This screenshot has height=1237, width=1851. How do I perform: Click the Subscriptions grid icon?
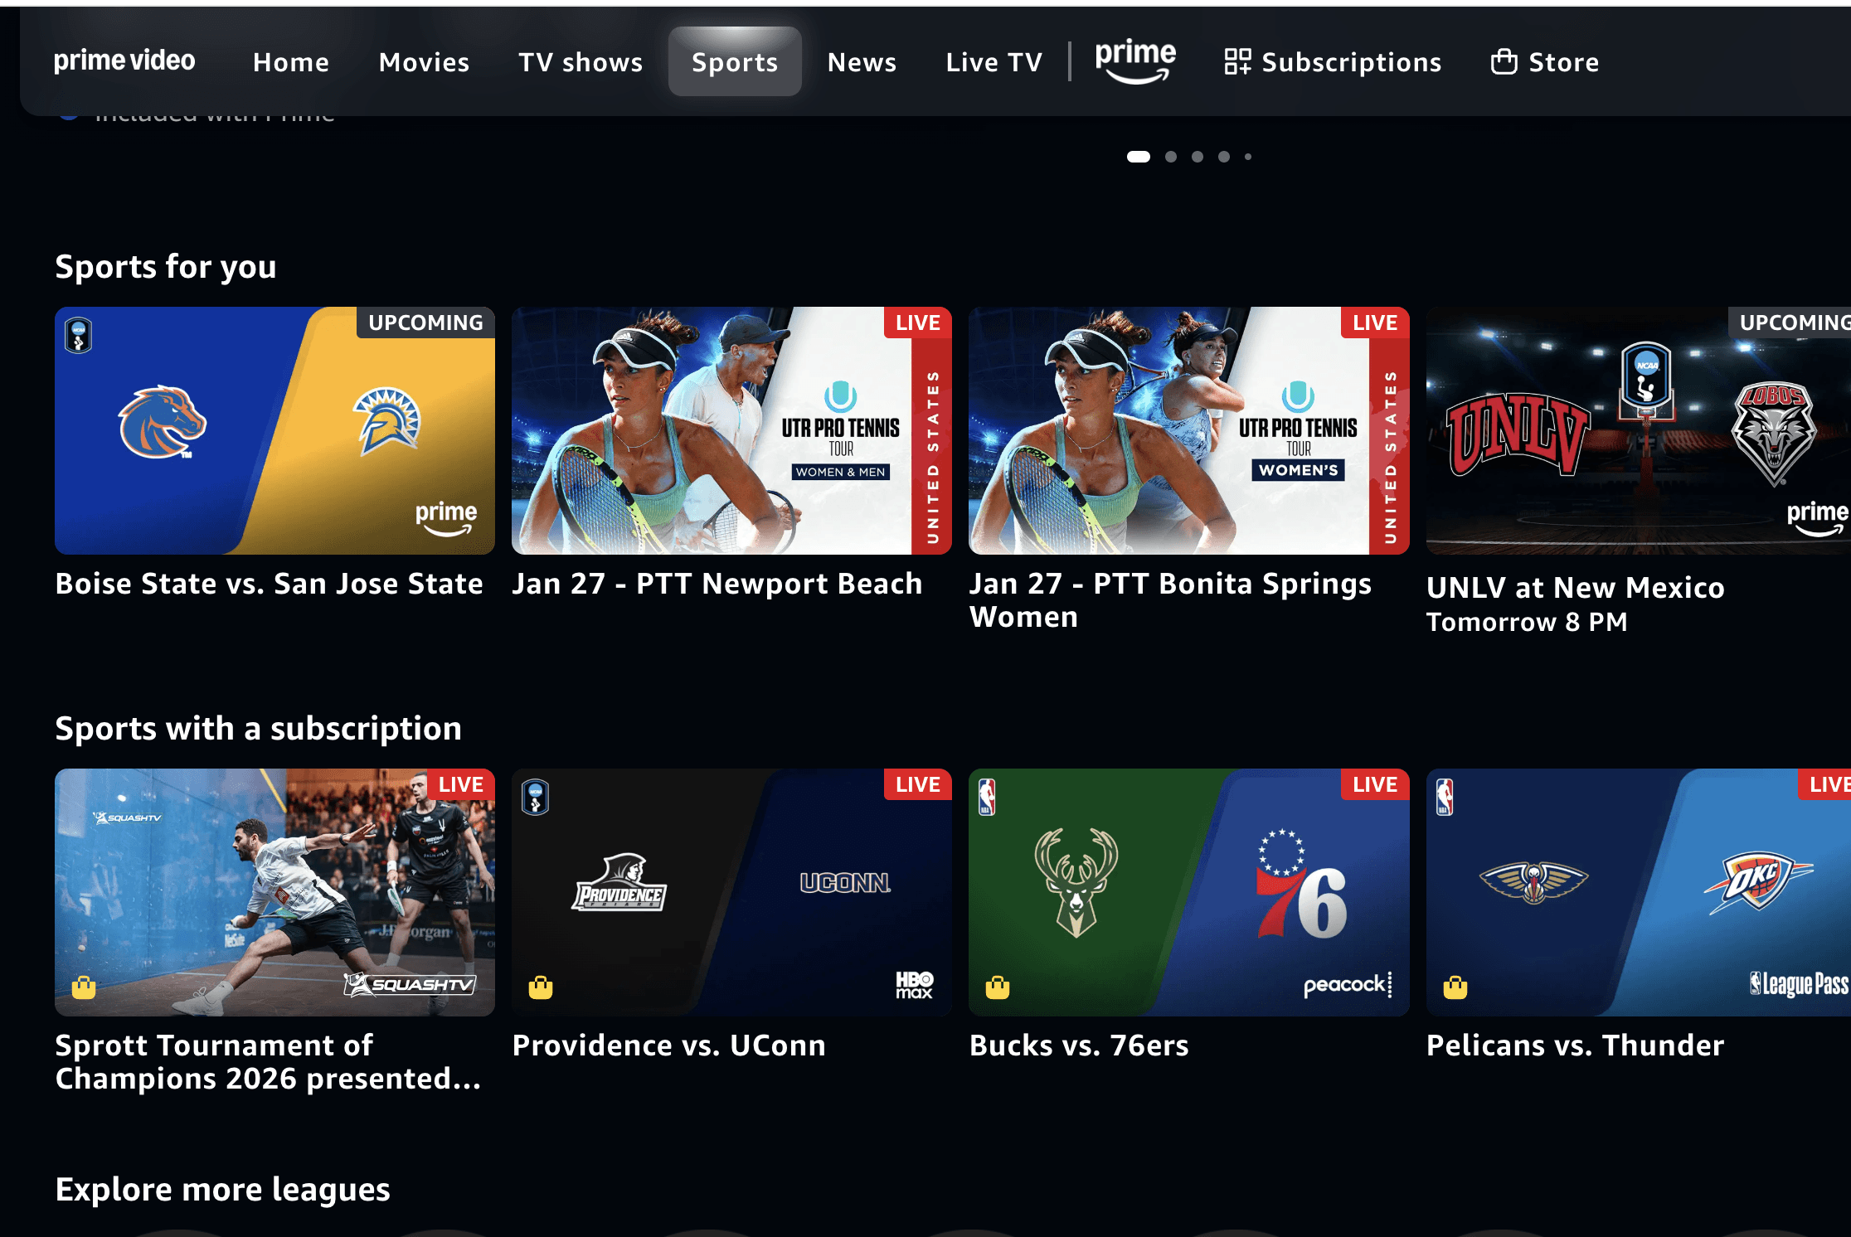click(x=1237, y=61)
